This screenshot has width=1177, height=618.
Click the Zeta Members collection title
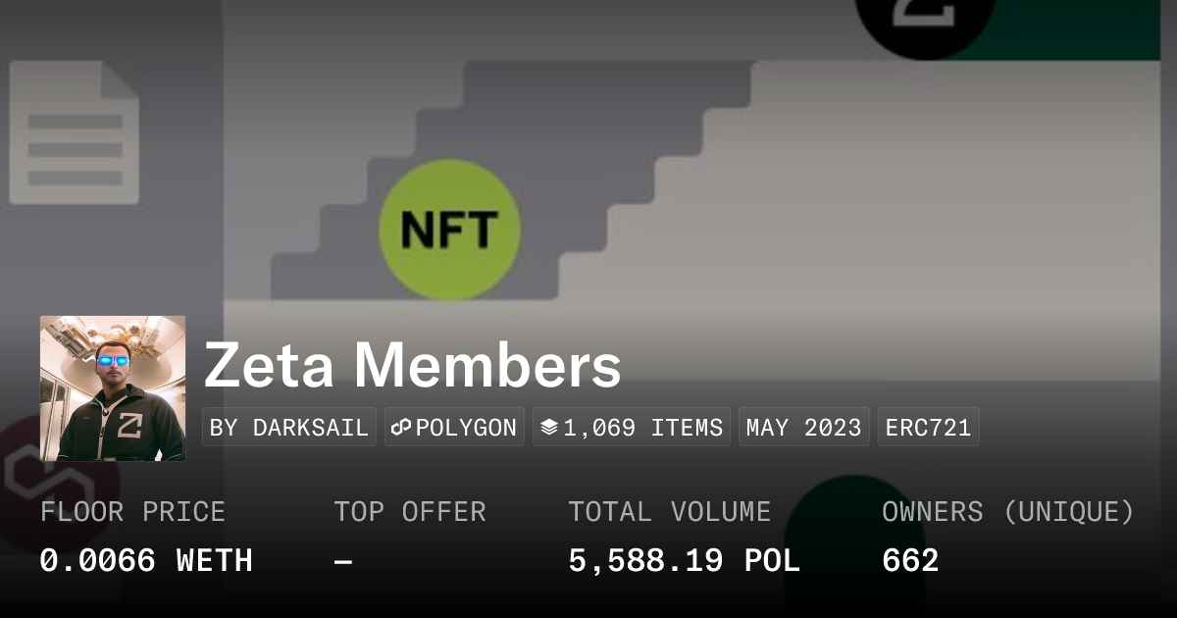(x=412, y=365)
